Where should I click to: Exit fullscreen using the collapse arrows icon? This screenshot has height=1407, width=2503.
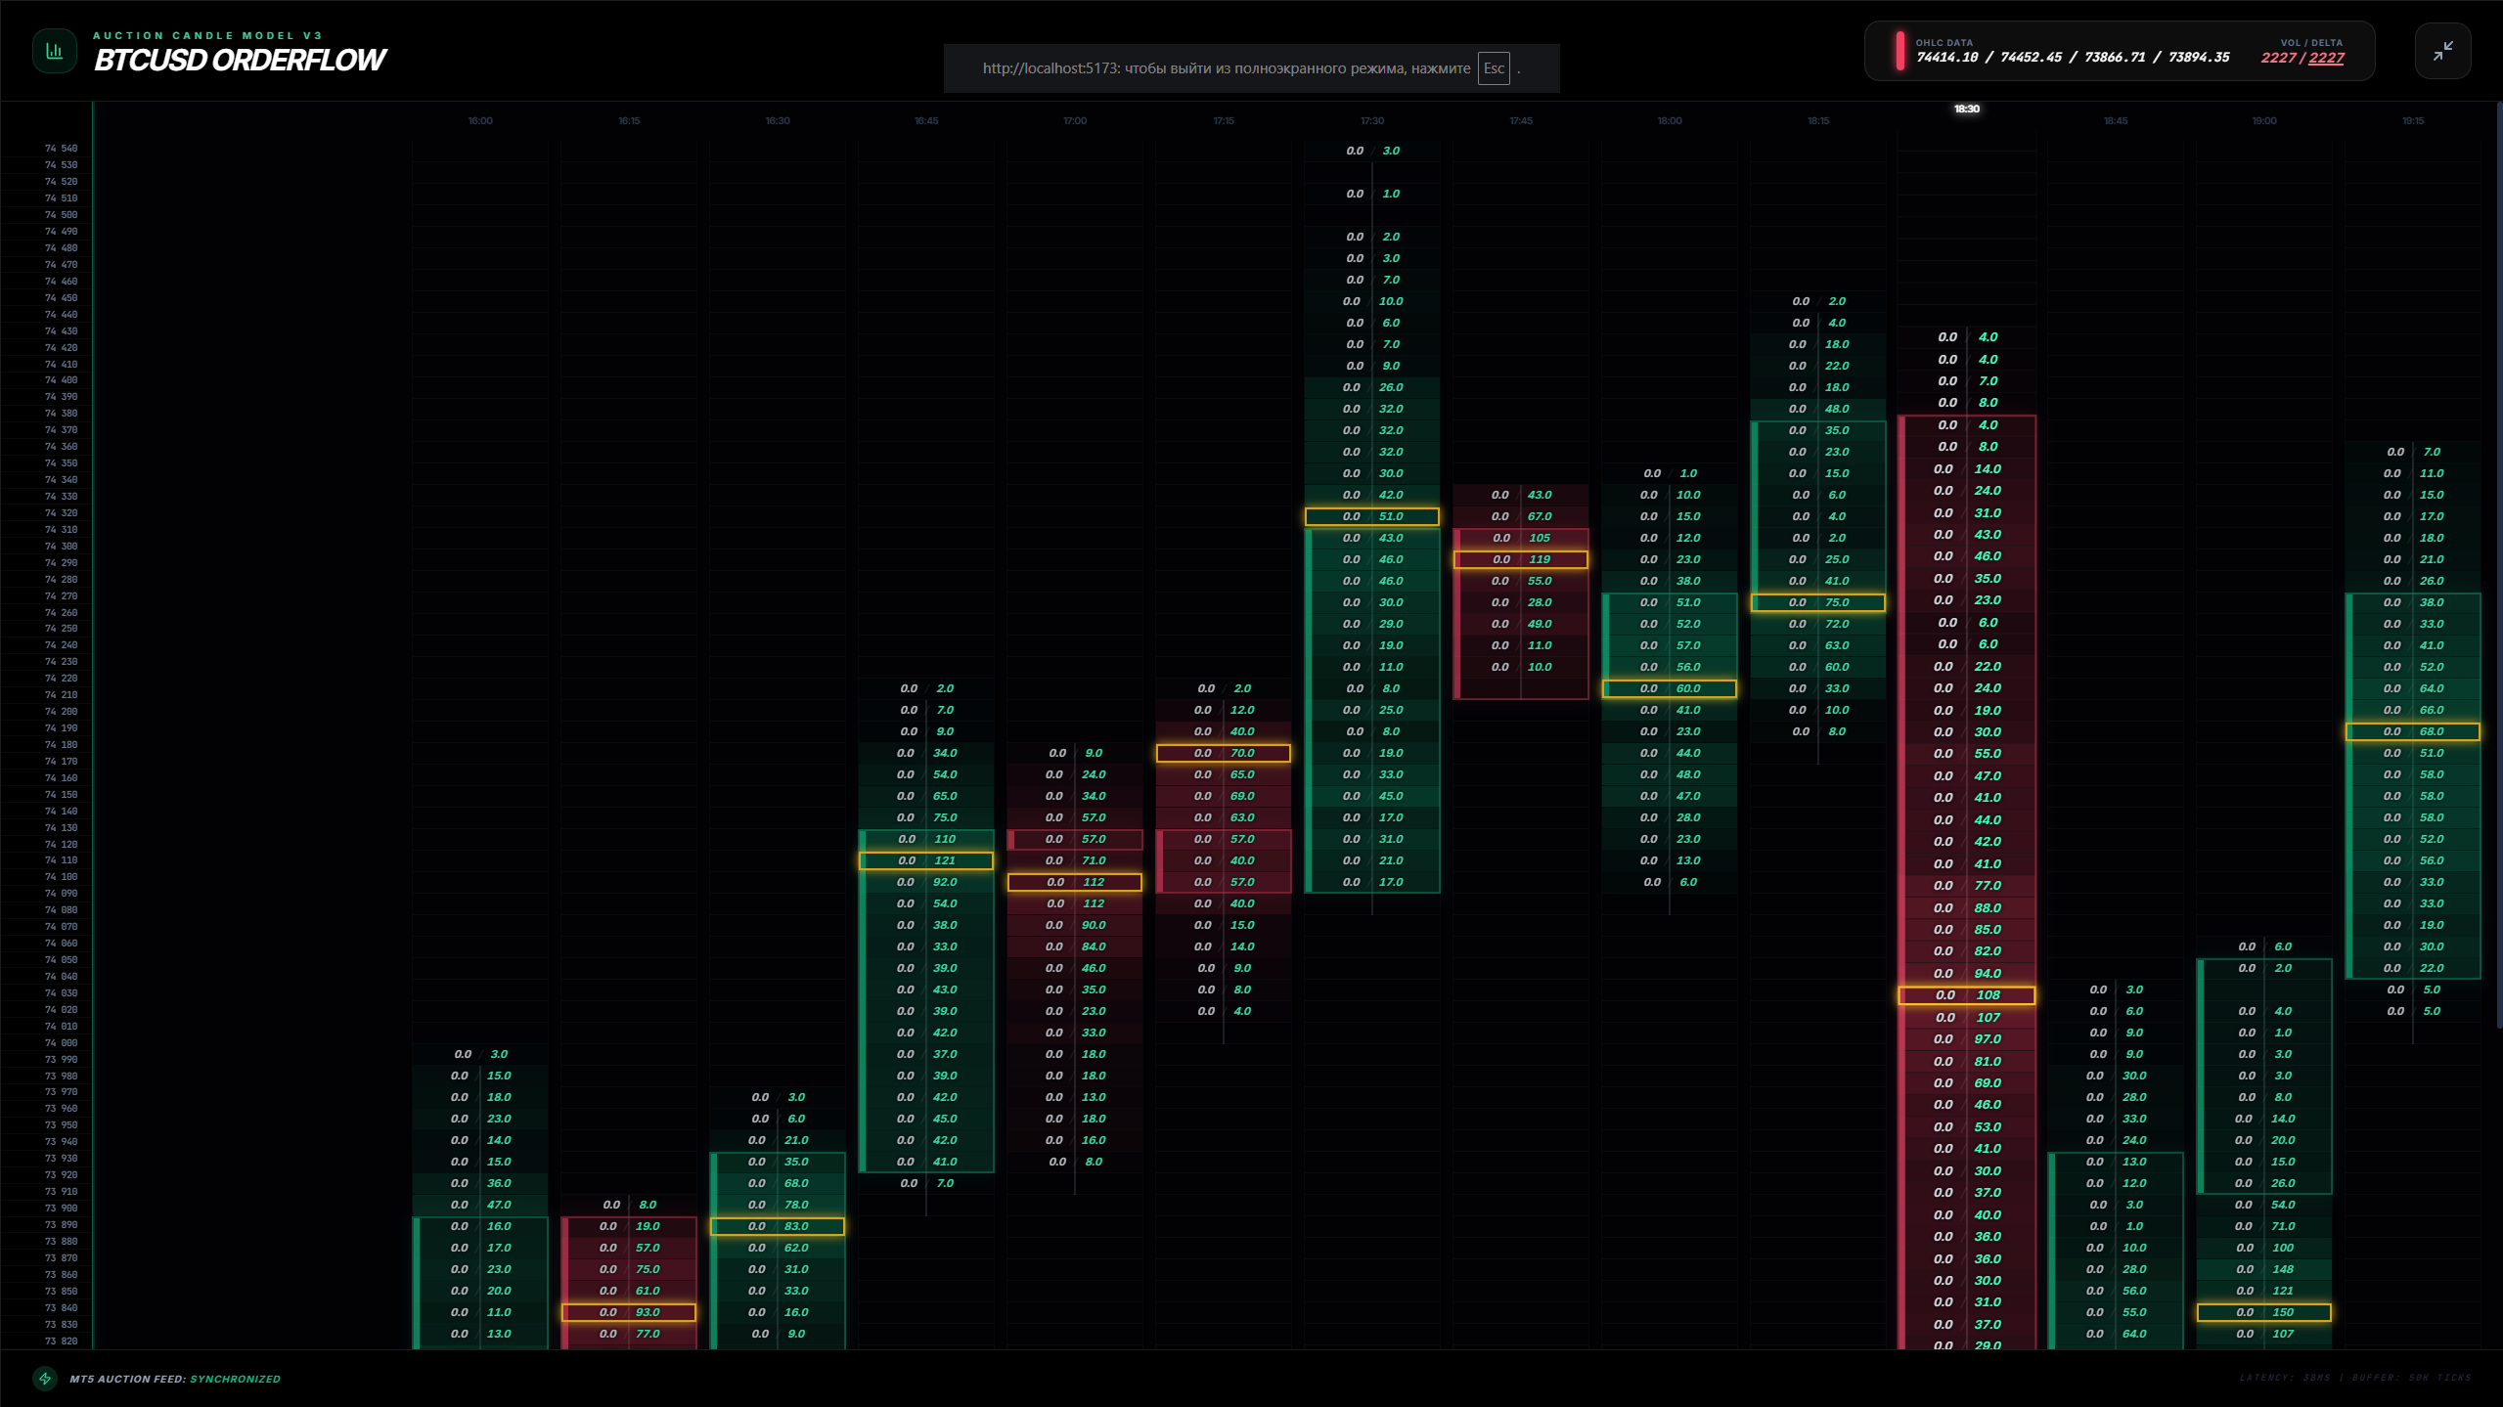[2442, 51]
